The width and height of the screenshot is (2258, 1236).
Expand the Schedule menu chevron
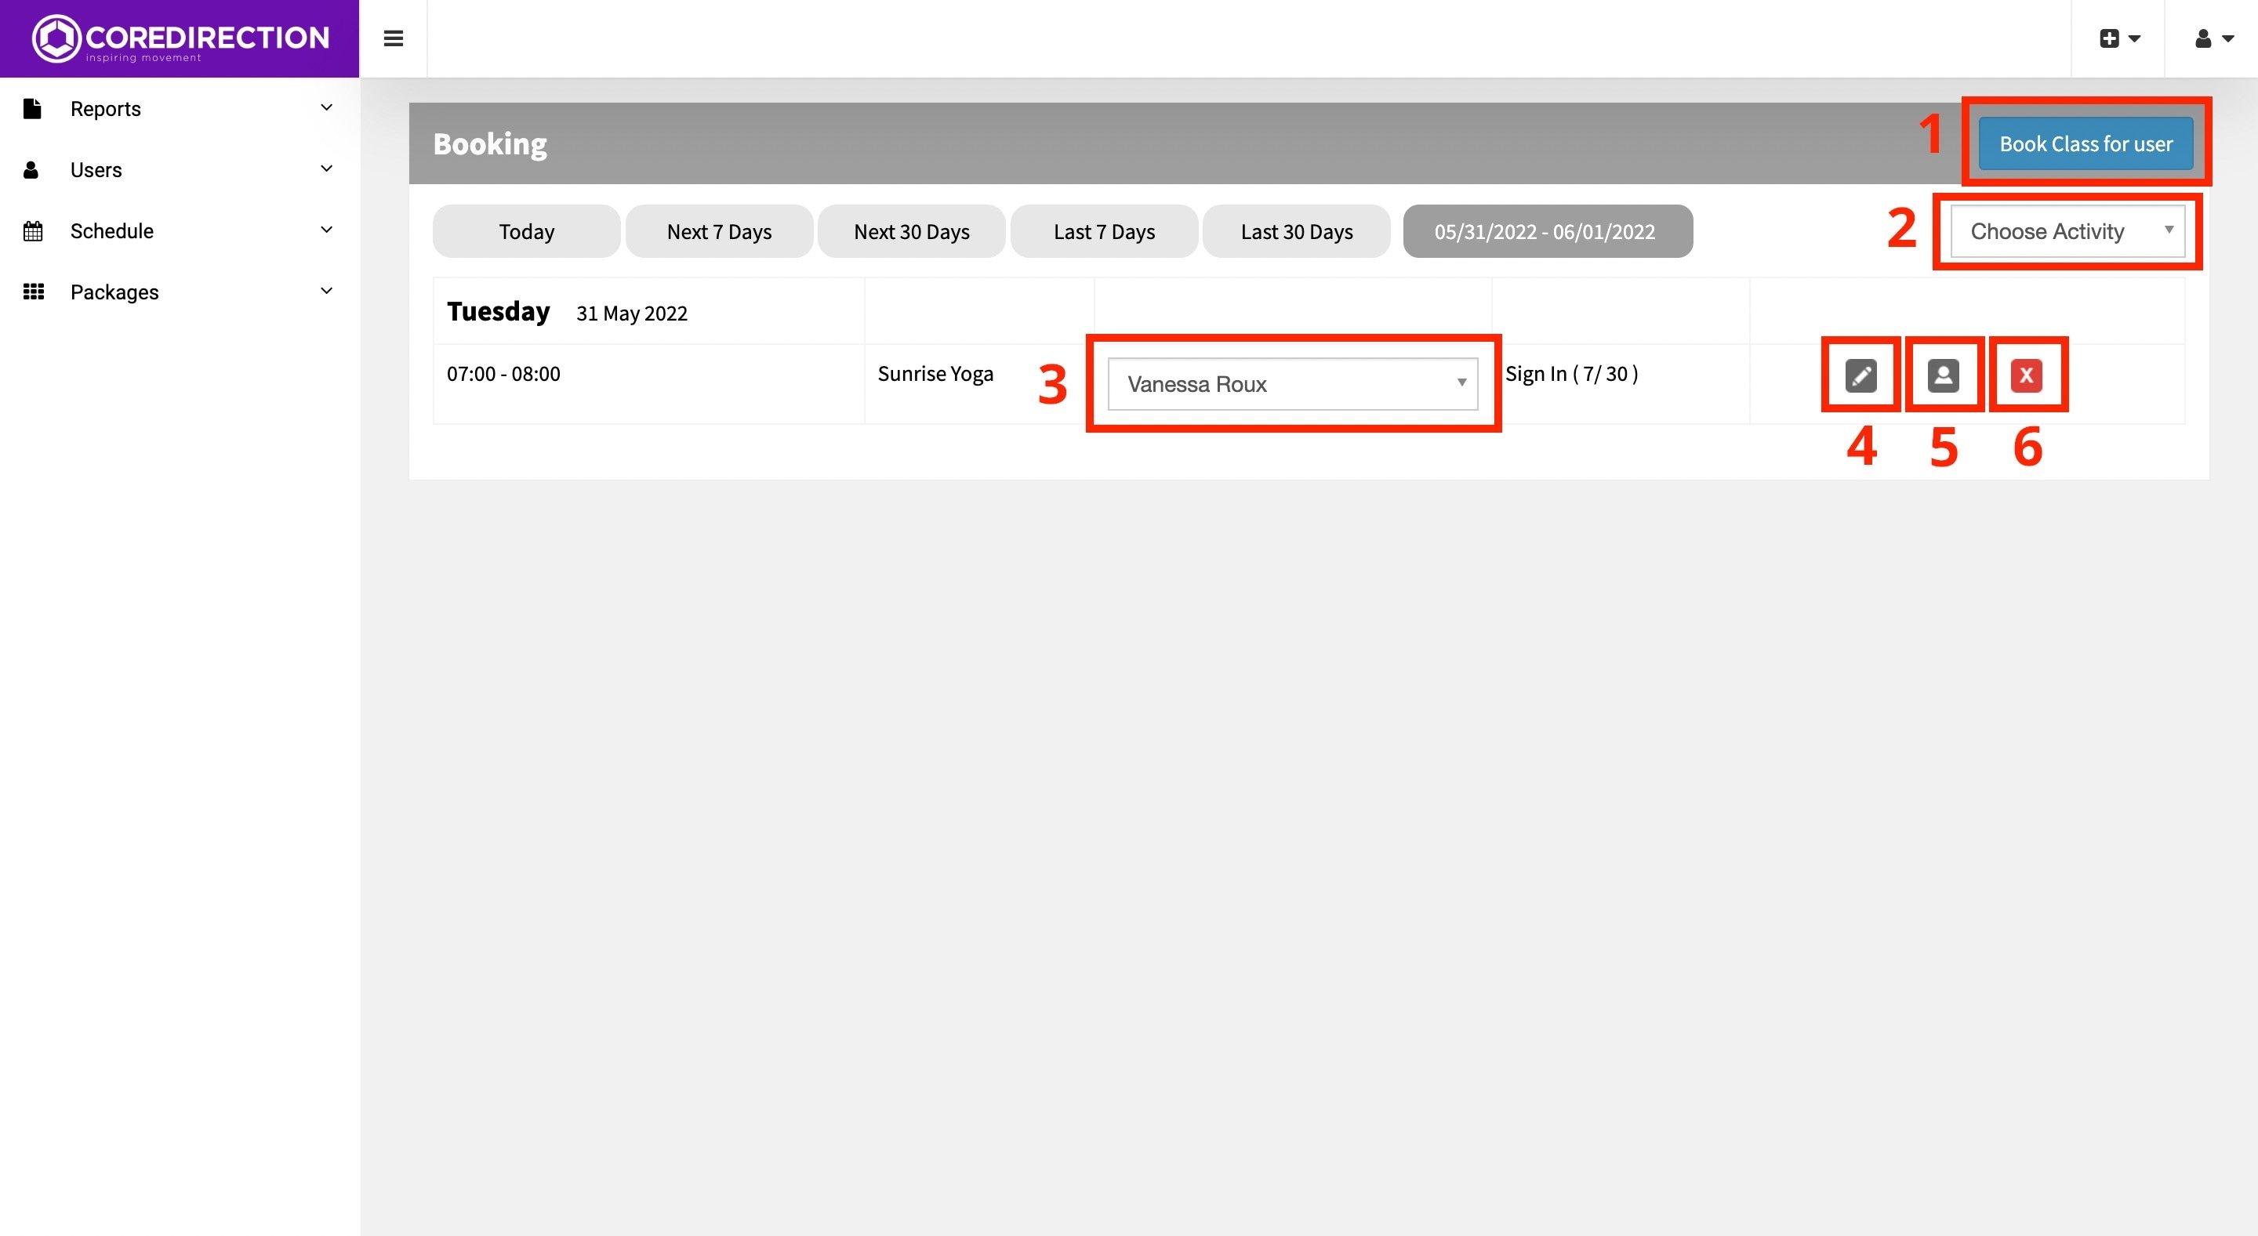click(327, 230)
